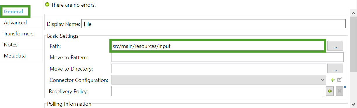Click the Display Name field containing File
The width and height of the screenshot is (357, 108).
[213, 24]
